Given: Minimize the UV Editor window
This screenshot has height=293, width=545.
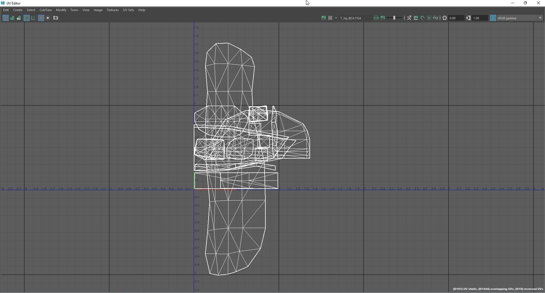Looking at the screenshot, I should point(512,3).
